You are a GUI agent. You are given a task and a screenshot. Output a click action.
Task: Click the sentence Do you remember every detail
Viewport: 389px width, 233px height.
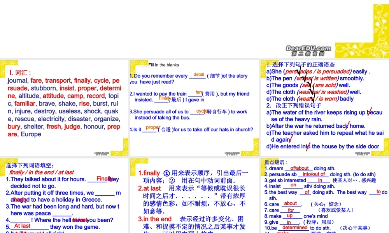(189, 79)
